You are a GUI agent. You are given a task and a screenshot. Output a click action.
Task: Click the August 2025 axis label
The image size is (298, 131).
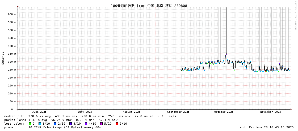131,112
